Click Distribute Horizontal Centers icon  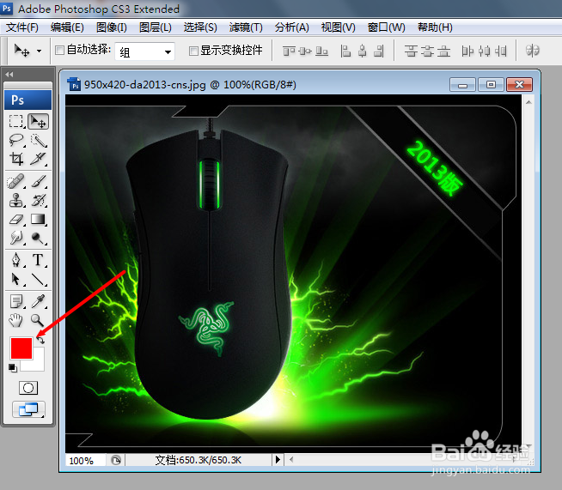click(x=484, y=51)
